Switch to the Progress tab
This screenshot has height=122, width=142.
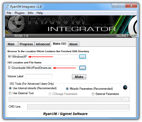26,44
